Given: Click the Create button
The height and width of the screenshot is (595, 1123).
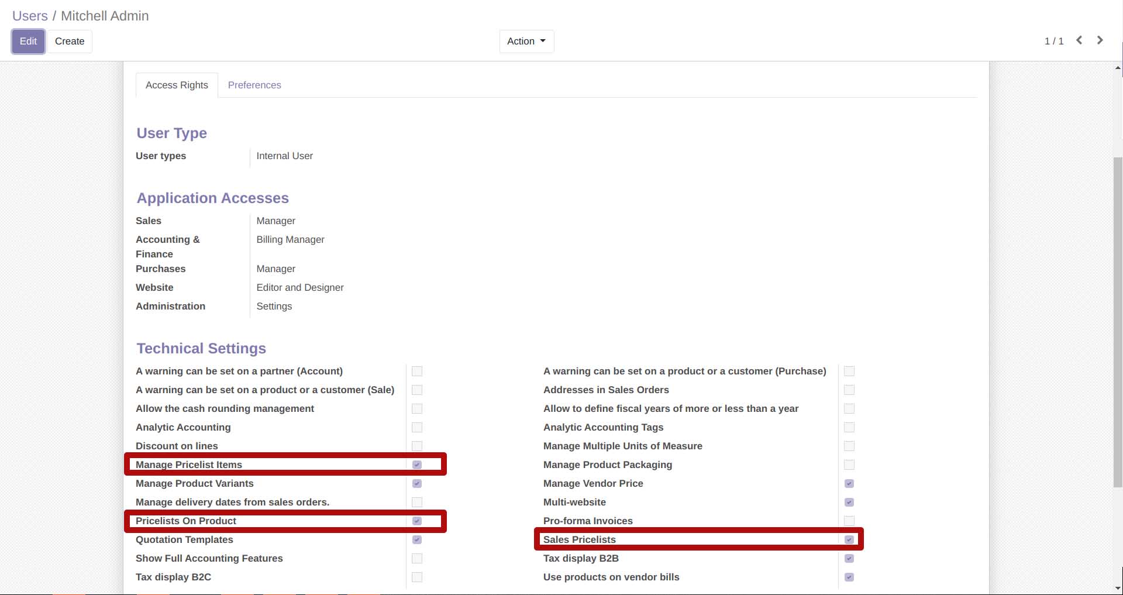Looking at the screenshot, I should (x=70, y=41).
